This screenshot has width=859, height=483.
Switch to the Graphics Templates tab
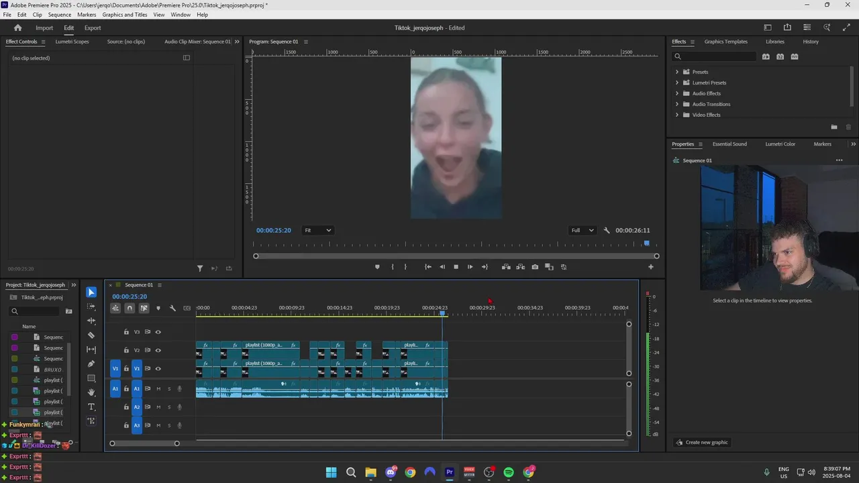pos(725,42)
